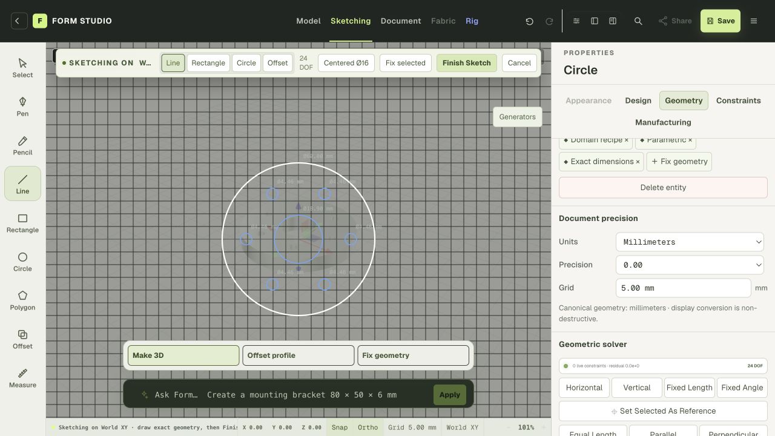Open the Design properties tab
775x436 pixels.
638,101
